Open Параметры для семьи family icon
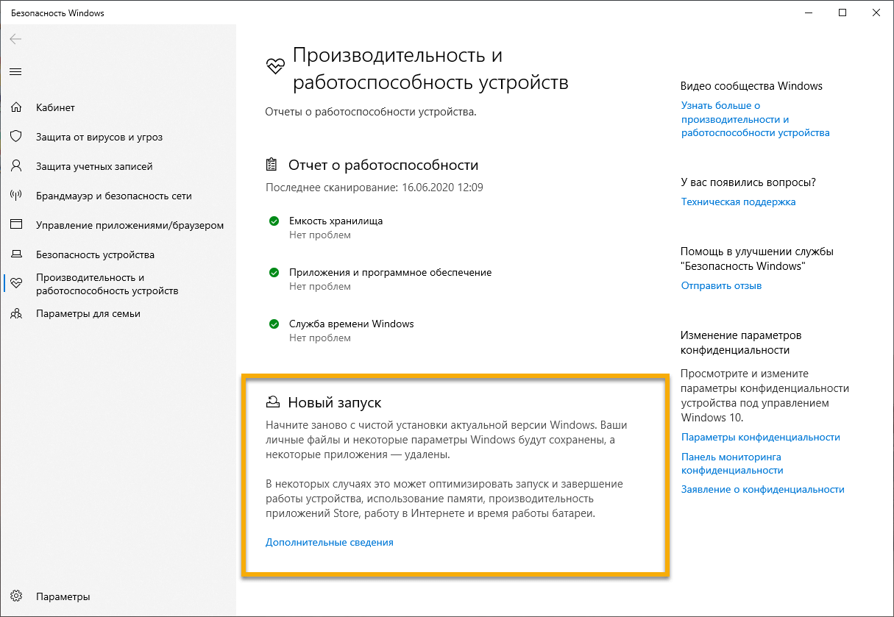This screenshot has width=894, height=617. (x=16, y=313)
